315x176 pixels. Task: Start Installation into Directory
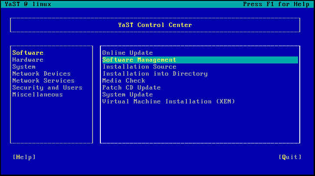(155, 74)
